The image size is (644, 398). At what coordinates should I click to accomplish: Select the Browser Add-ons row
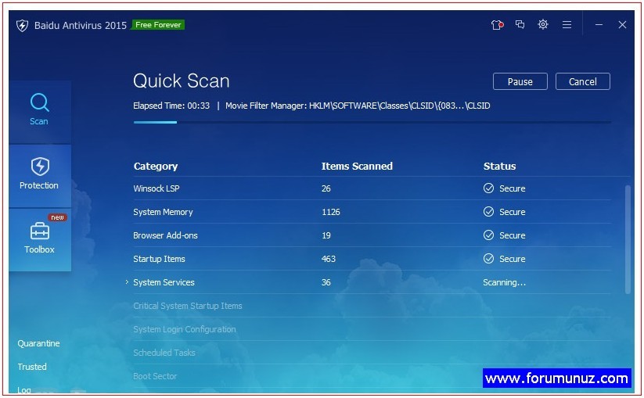click(372, 235)
